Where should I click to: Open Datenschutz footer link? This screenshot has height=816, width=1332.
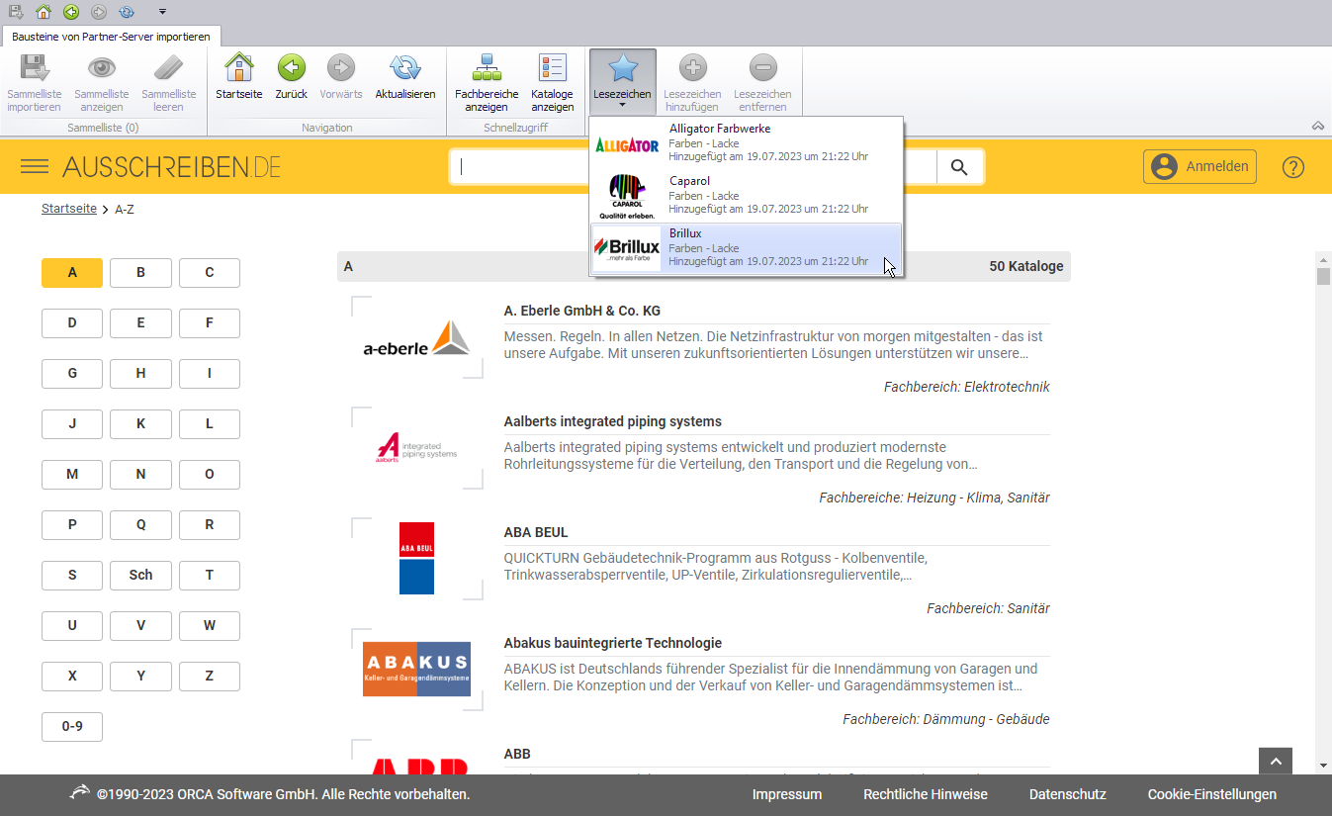point(1068,794)
